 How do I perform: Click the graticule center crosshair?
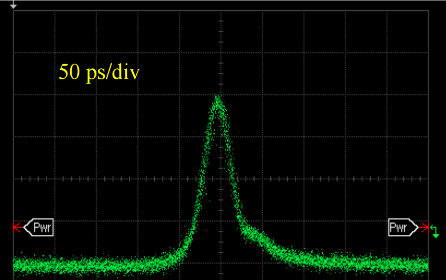[x=221, y=179]
